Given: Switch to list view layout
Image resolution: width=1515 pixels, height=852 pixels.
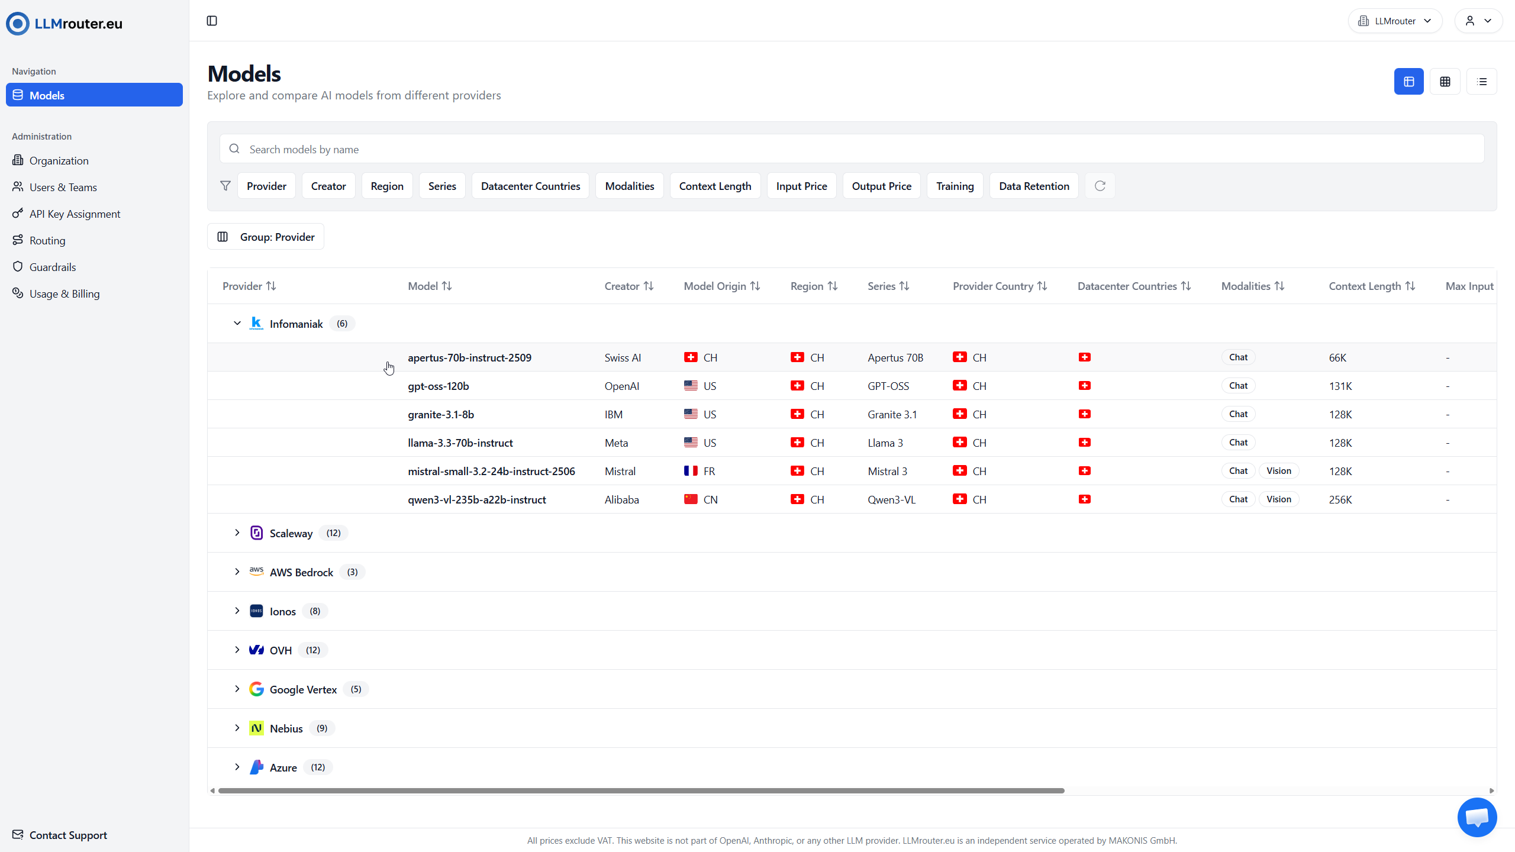Looking at the screenshot, I should 1482,82.
